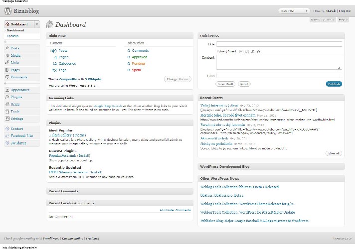Click the Dashboard house icon in sidebar
This screenshot has height=249, width=355.
tap(7, 24)
